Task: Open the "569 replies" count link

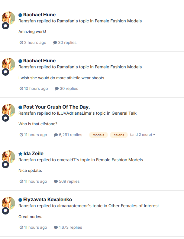Action: pyautogui.click(x=69, y=181)
